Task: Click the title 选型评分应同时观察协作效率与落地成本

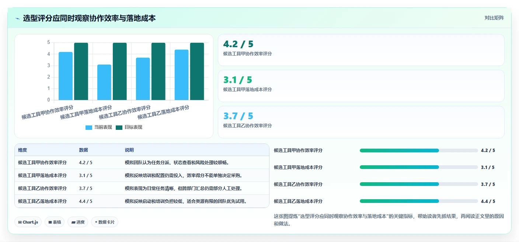Action: point(89,18)
